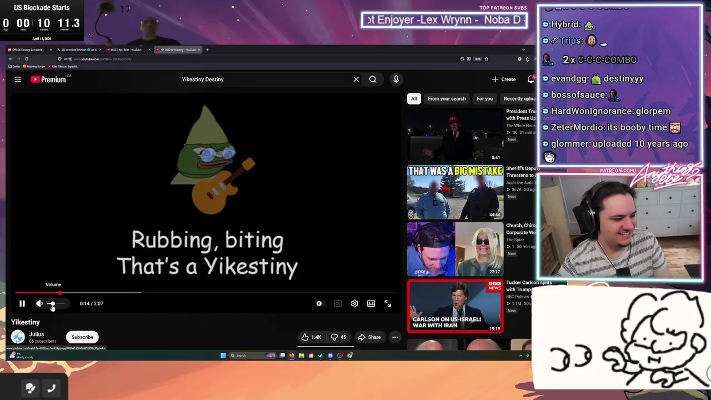
Task: Switch to the 'Mr. Beat - YouTube' tab
Action: (127, 49)
